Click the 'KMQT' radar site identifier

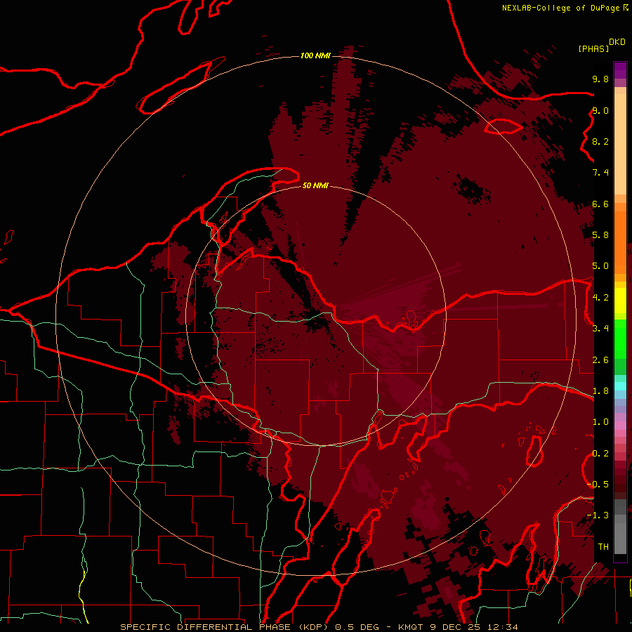(x=412, y=627)
